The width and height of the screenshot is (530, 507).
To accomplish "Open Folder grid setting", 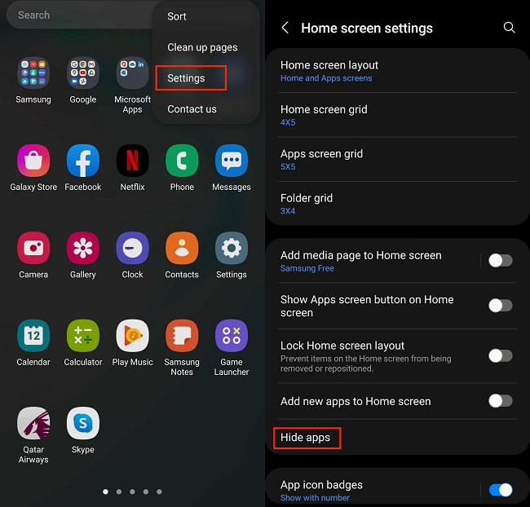I will click(398, 204).
